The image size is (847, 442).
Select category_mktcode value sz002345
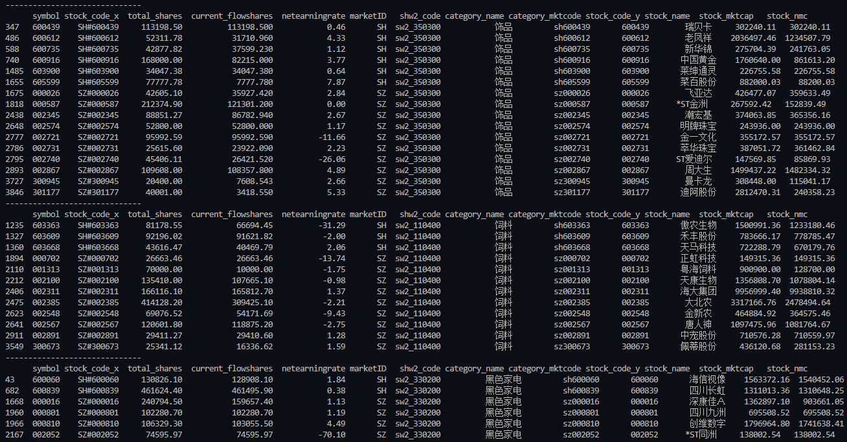(x=572, y=115)
